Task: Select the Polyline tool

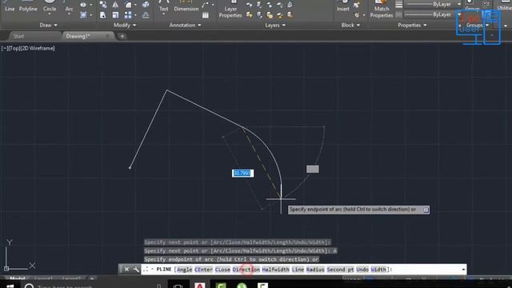Action: tap(28, 6)
